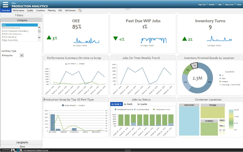243x152 pixels.
Task: Click the Plex logo in the footer
Action: 17,150
